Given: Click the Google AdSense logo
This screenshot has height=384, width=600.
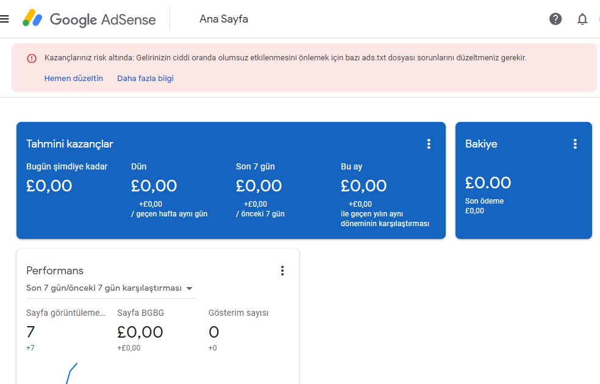Looking at the screenshot, I should (89, 19).
